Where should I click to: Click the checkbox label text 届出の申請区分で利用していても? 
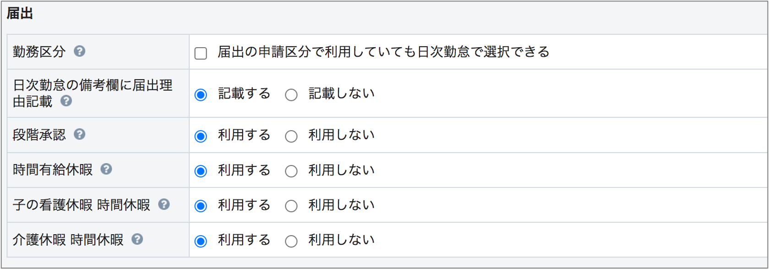(317, 52)
